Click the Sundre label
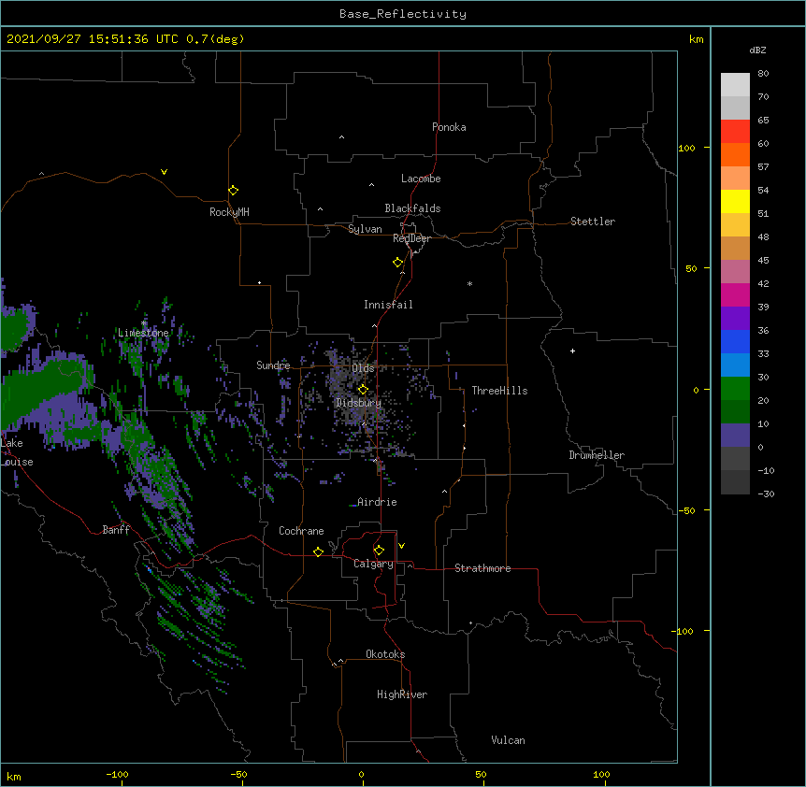 tap(273, 365)
